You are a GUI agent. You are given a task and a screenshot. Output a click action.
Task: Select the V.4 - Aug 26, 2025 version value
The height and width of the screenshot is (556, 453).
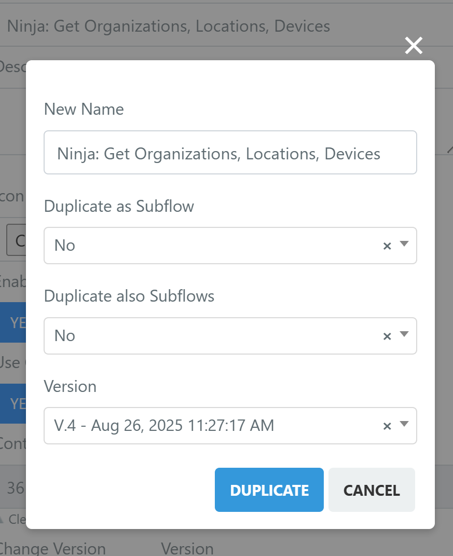(164, 426)
